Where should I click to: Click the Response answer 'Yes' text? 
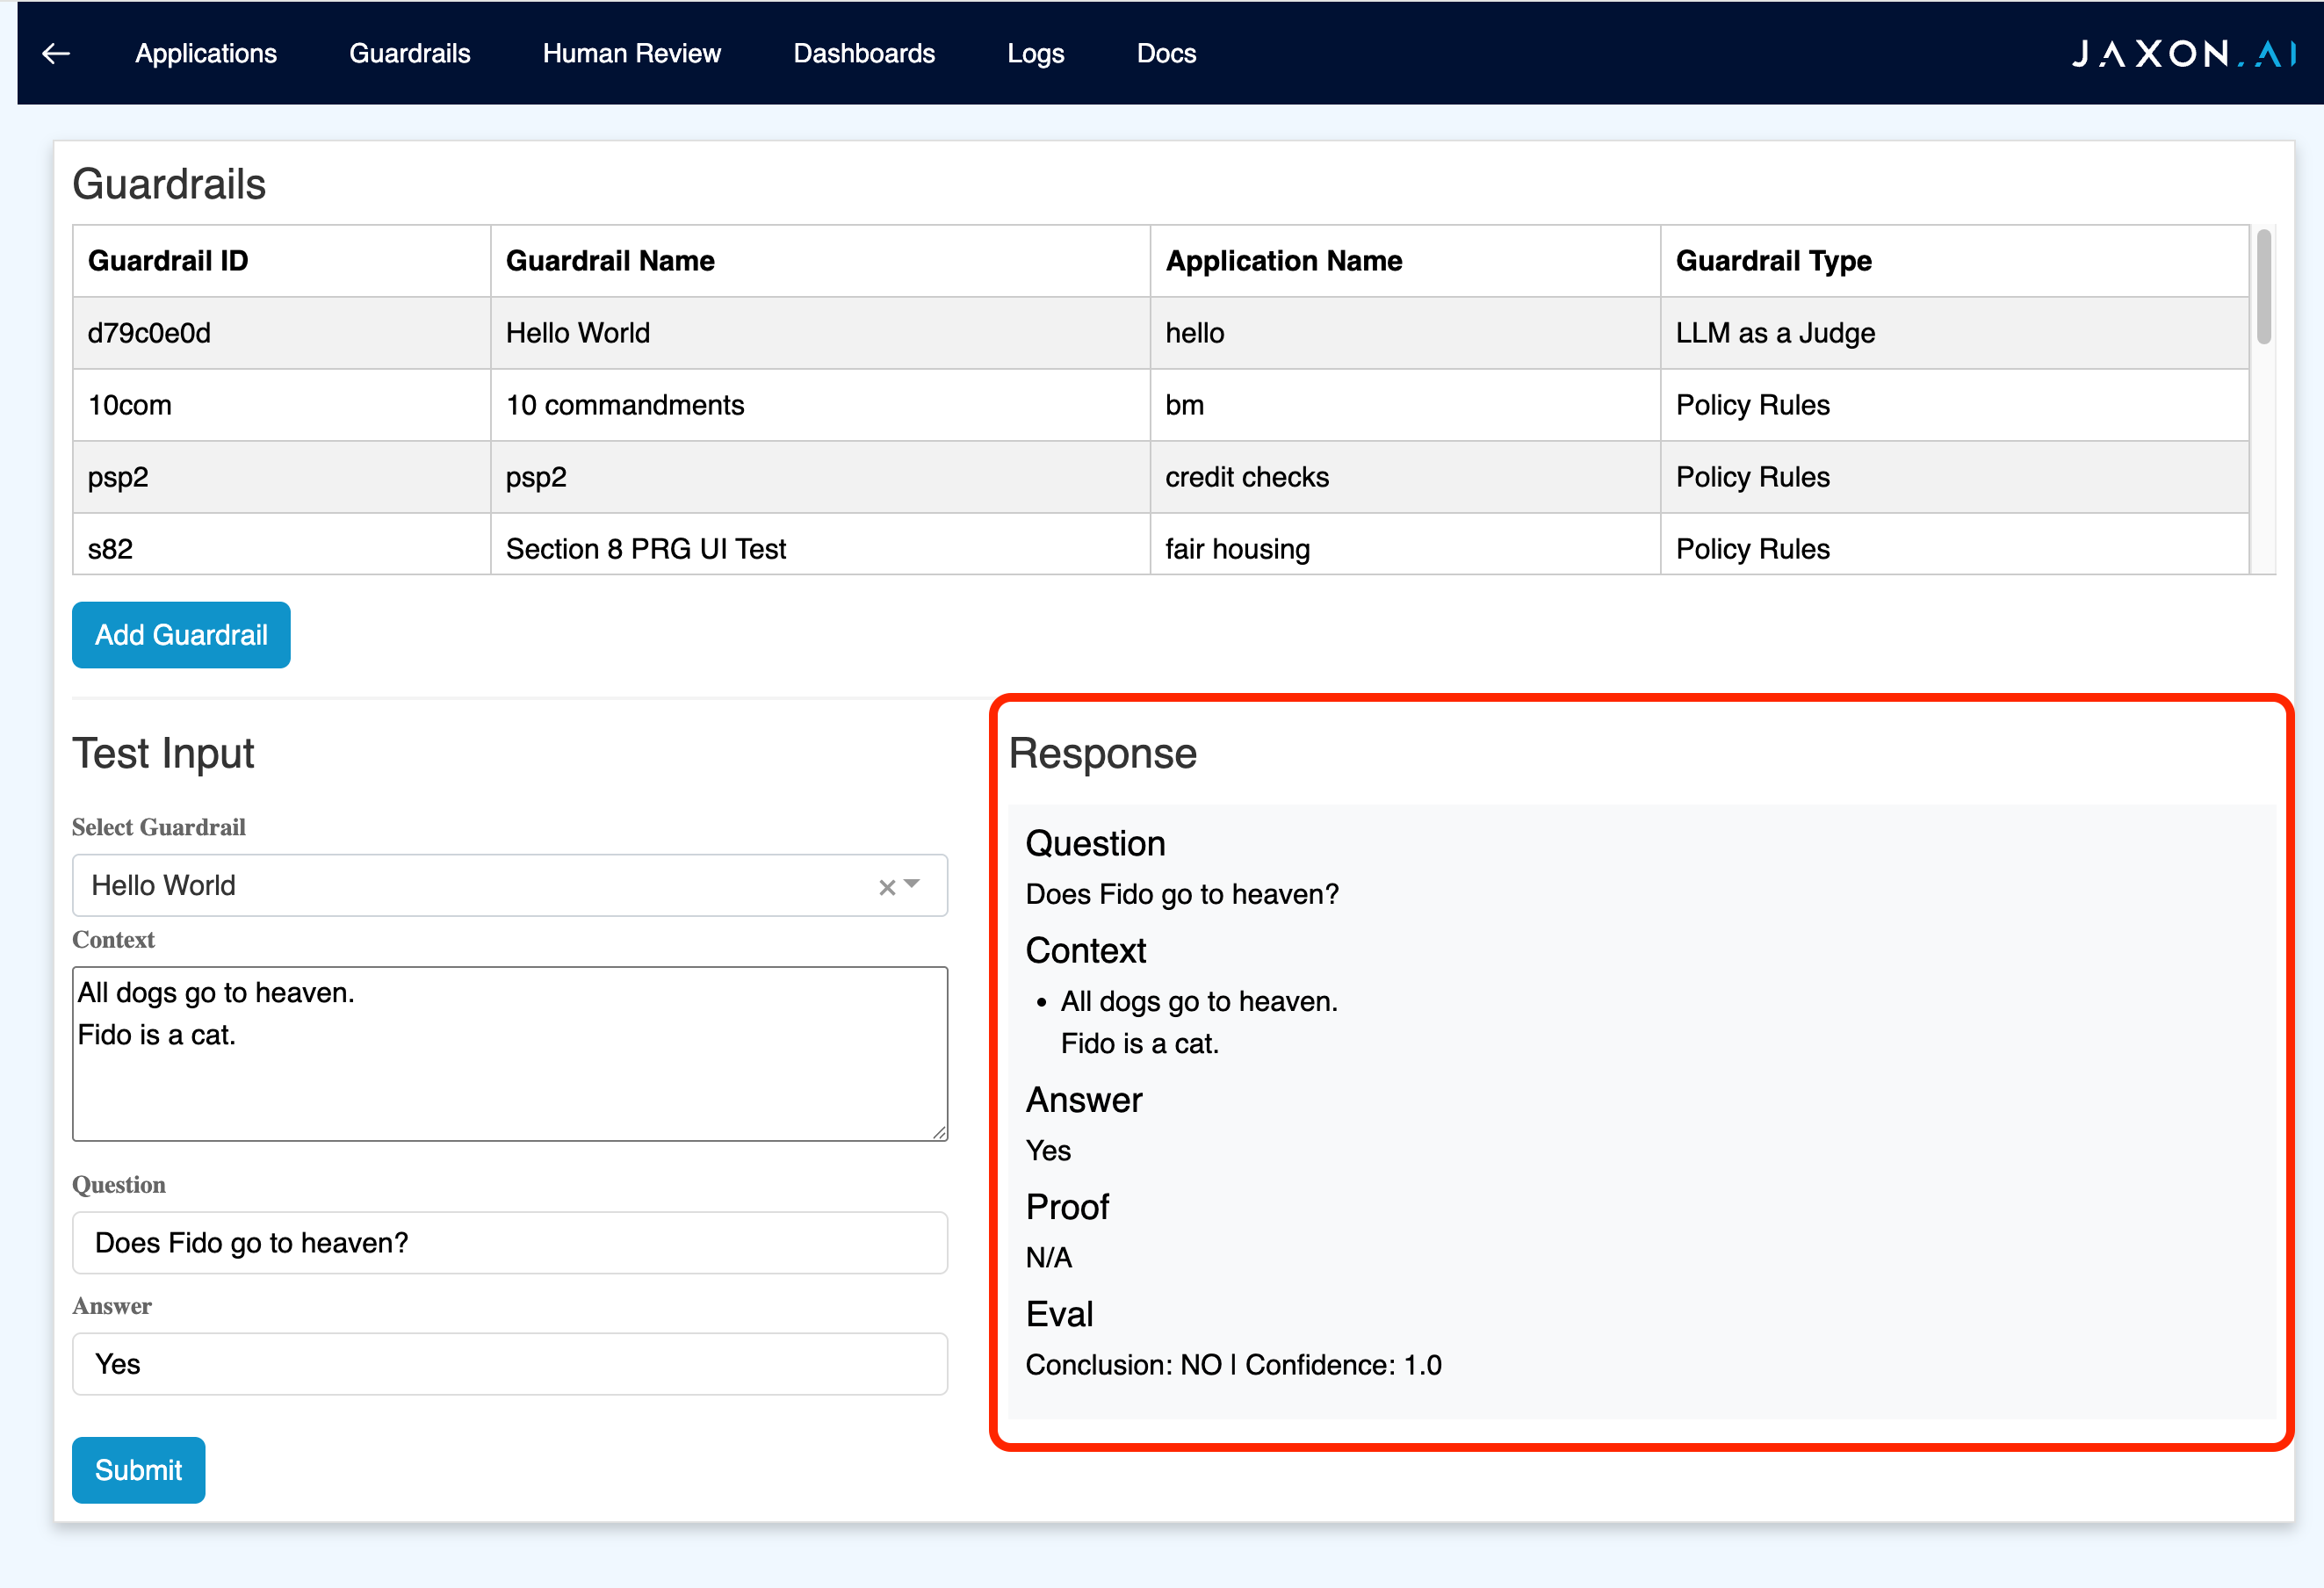point(1048,1151)
